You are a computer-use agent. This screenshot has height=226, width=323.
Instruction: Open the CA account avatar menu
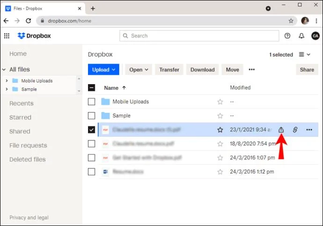coord(315,36)
